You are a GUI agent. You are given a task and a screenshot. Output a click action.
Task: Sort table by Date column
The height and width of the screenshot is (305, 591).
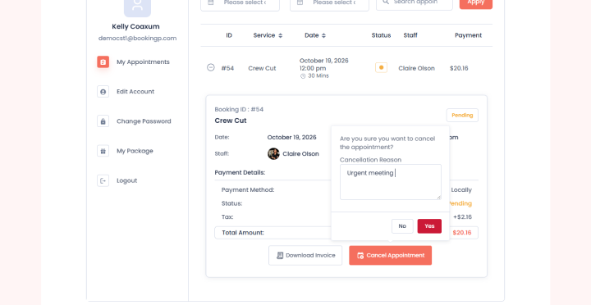click(315, 35)
